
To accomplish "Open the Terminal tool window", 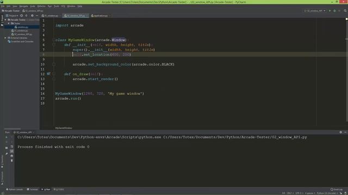I will click(x=33, y=190).
